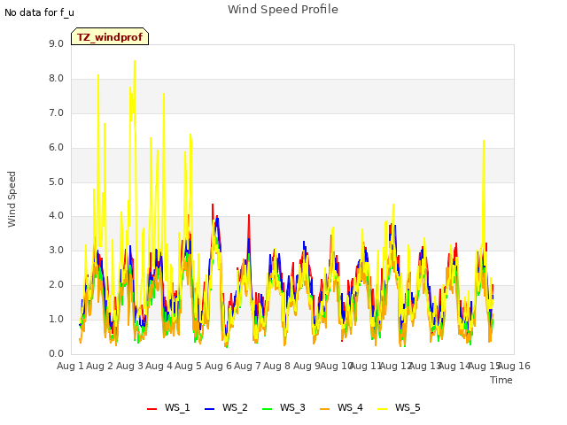Click the Aug 2 x-axis tick label

100,366
